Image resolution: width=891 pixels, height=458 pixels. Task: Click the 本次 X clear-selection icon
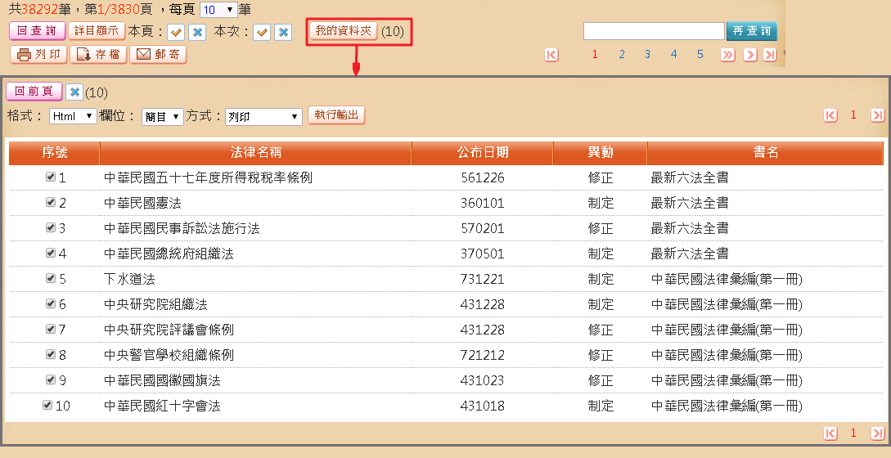point(283,32)
